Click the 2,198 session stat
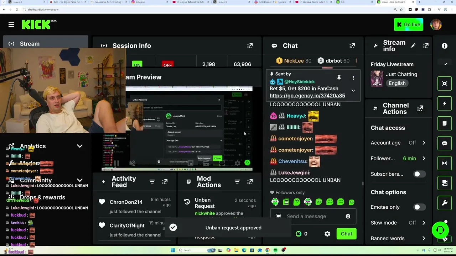This screenshot has width=456, height=256. point(208,64)
